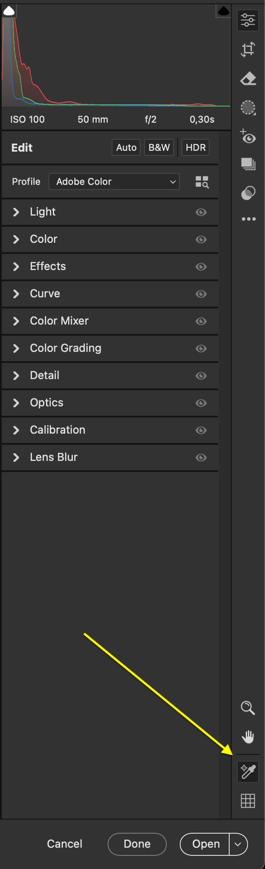Select the Crop and Rotate tool
265x869 pixels.
point(248,49)
